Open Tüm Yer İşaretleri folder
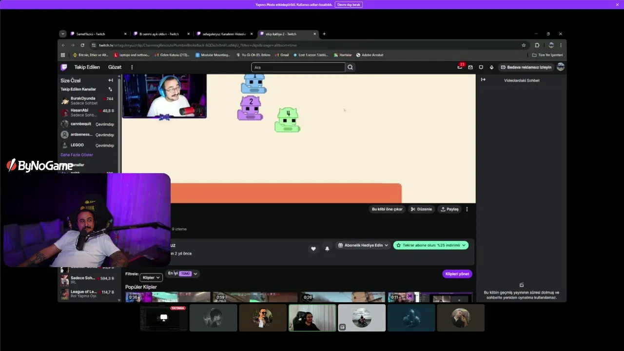This screenshot has height=351, width=624. 547,55
